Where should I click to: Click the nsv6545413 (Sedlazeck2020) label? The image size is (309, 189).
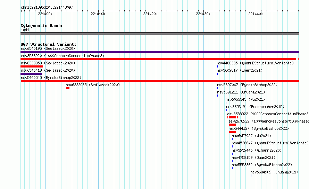click(x=48, y=70)
